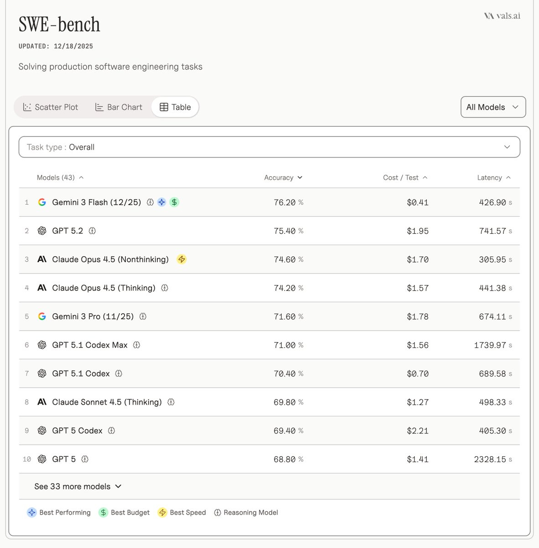Viewport: 539px width, 548px height.
Task: Sort by the Latency column header
Action: tap(494, 178)
